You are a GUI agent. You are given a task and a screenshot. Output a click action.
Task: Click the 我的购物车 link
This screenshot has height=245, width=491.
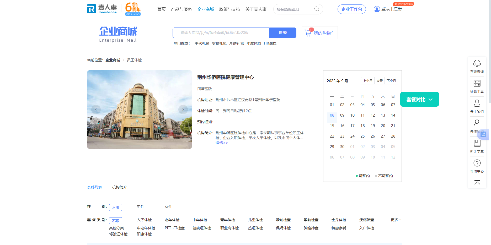[x=324, y=33]
